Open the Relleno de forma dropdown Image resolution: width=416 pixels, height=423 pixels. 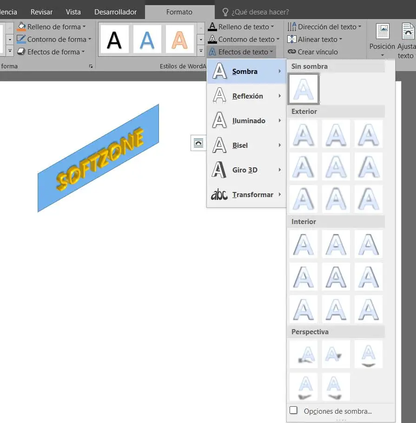[x=84, y=26]
